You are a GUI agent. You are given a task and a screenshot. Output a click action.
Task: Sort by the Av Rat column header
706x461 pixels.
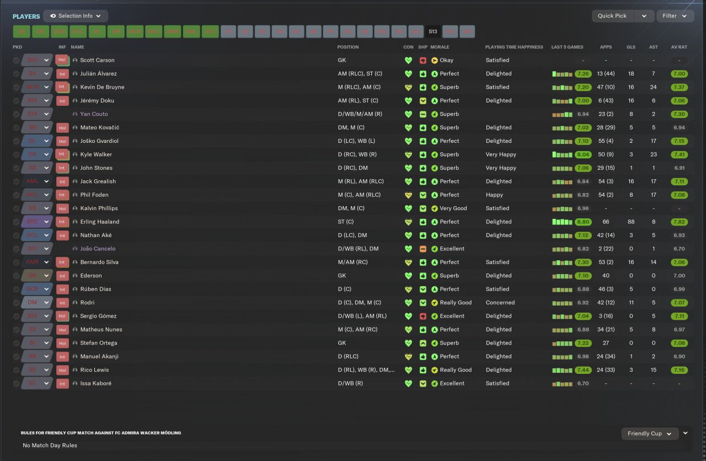679,47
